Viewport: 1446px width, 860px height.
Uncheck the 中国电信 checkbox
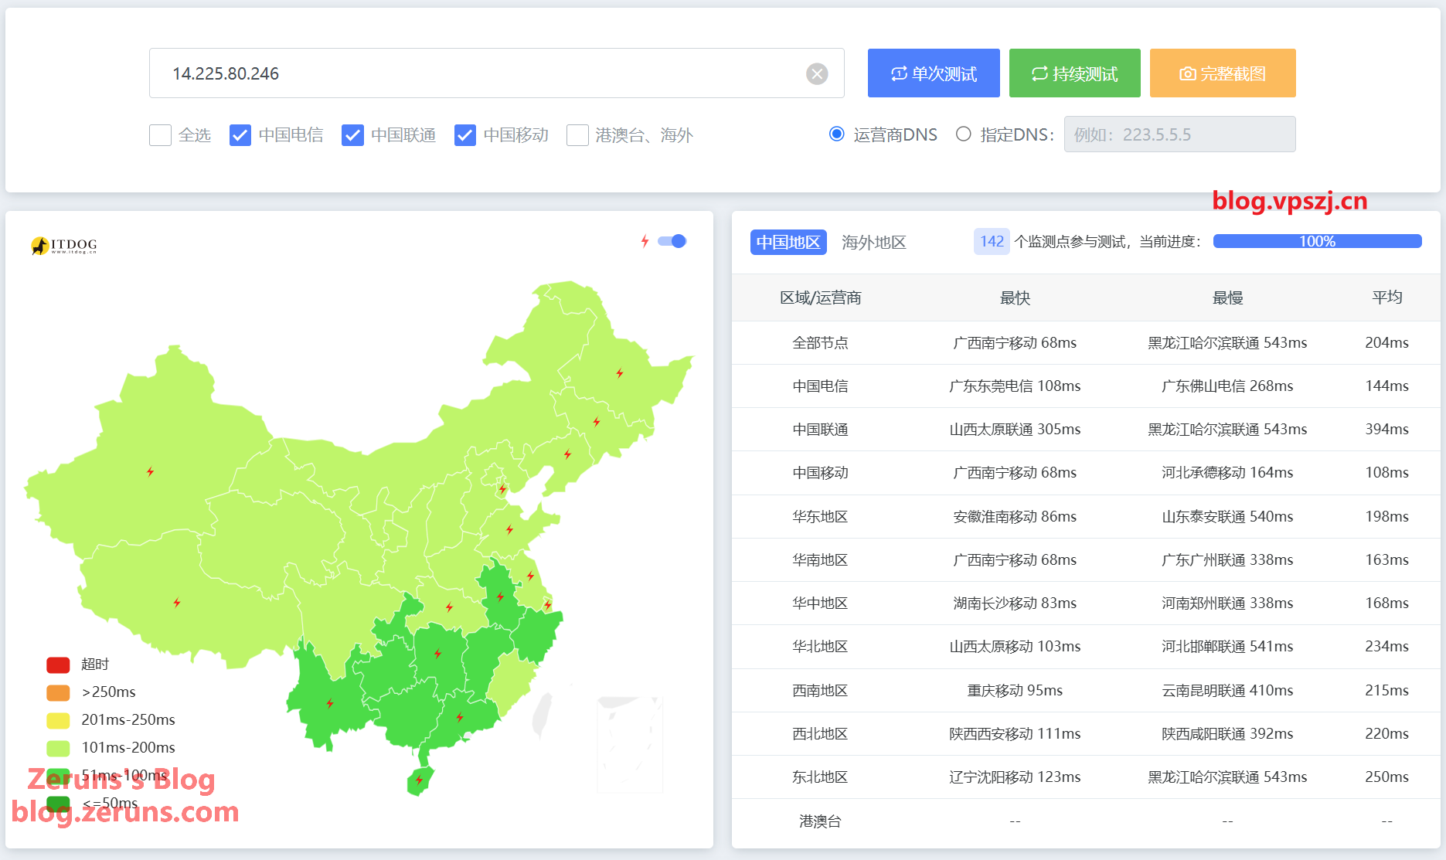(240, 135)
